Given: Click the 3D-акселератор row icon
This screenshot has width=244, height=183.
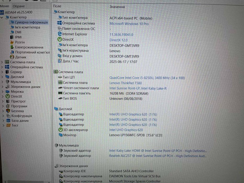Looking at the screenshot, I should coord(60,130).
